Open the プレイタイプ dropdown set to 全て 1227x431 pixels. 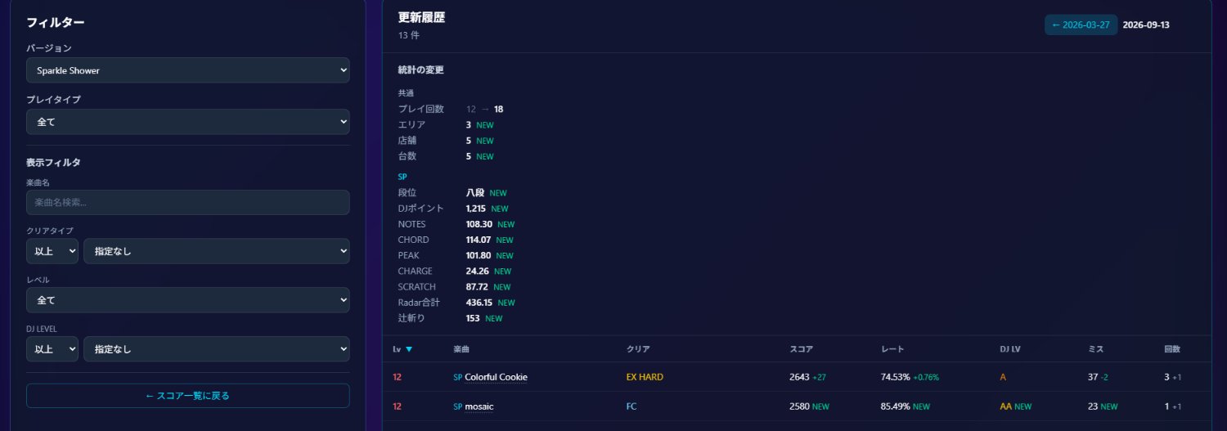click(187, 122)
